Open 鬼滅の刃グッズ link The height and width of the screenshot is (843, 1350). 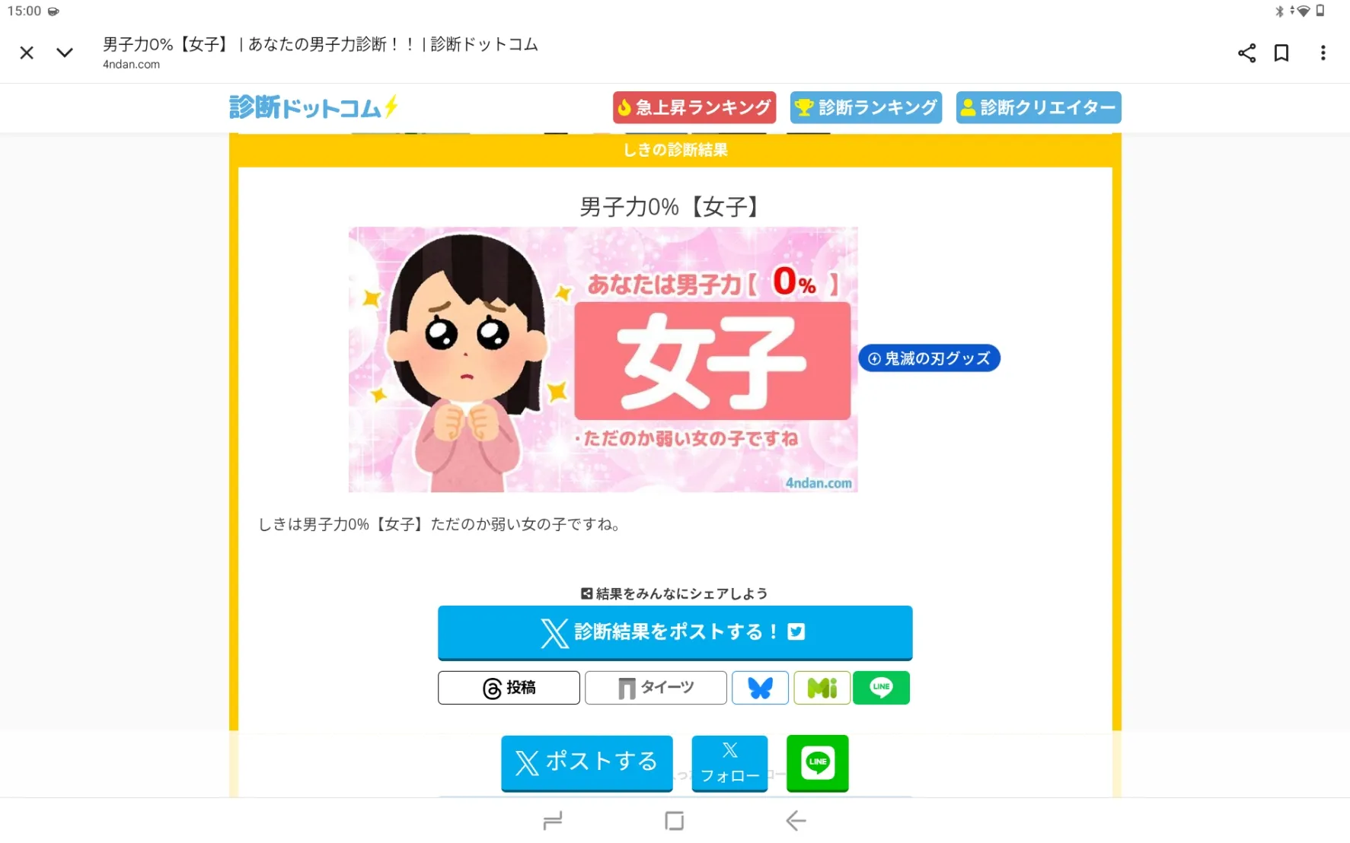pyautogui.click(x=929, y=358)
